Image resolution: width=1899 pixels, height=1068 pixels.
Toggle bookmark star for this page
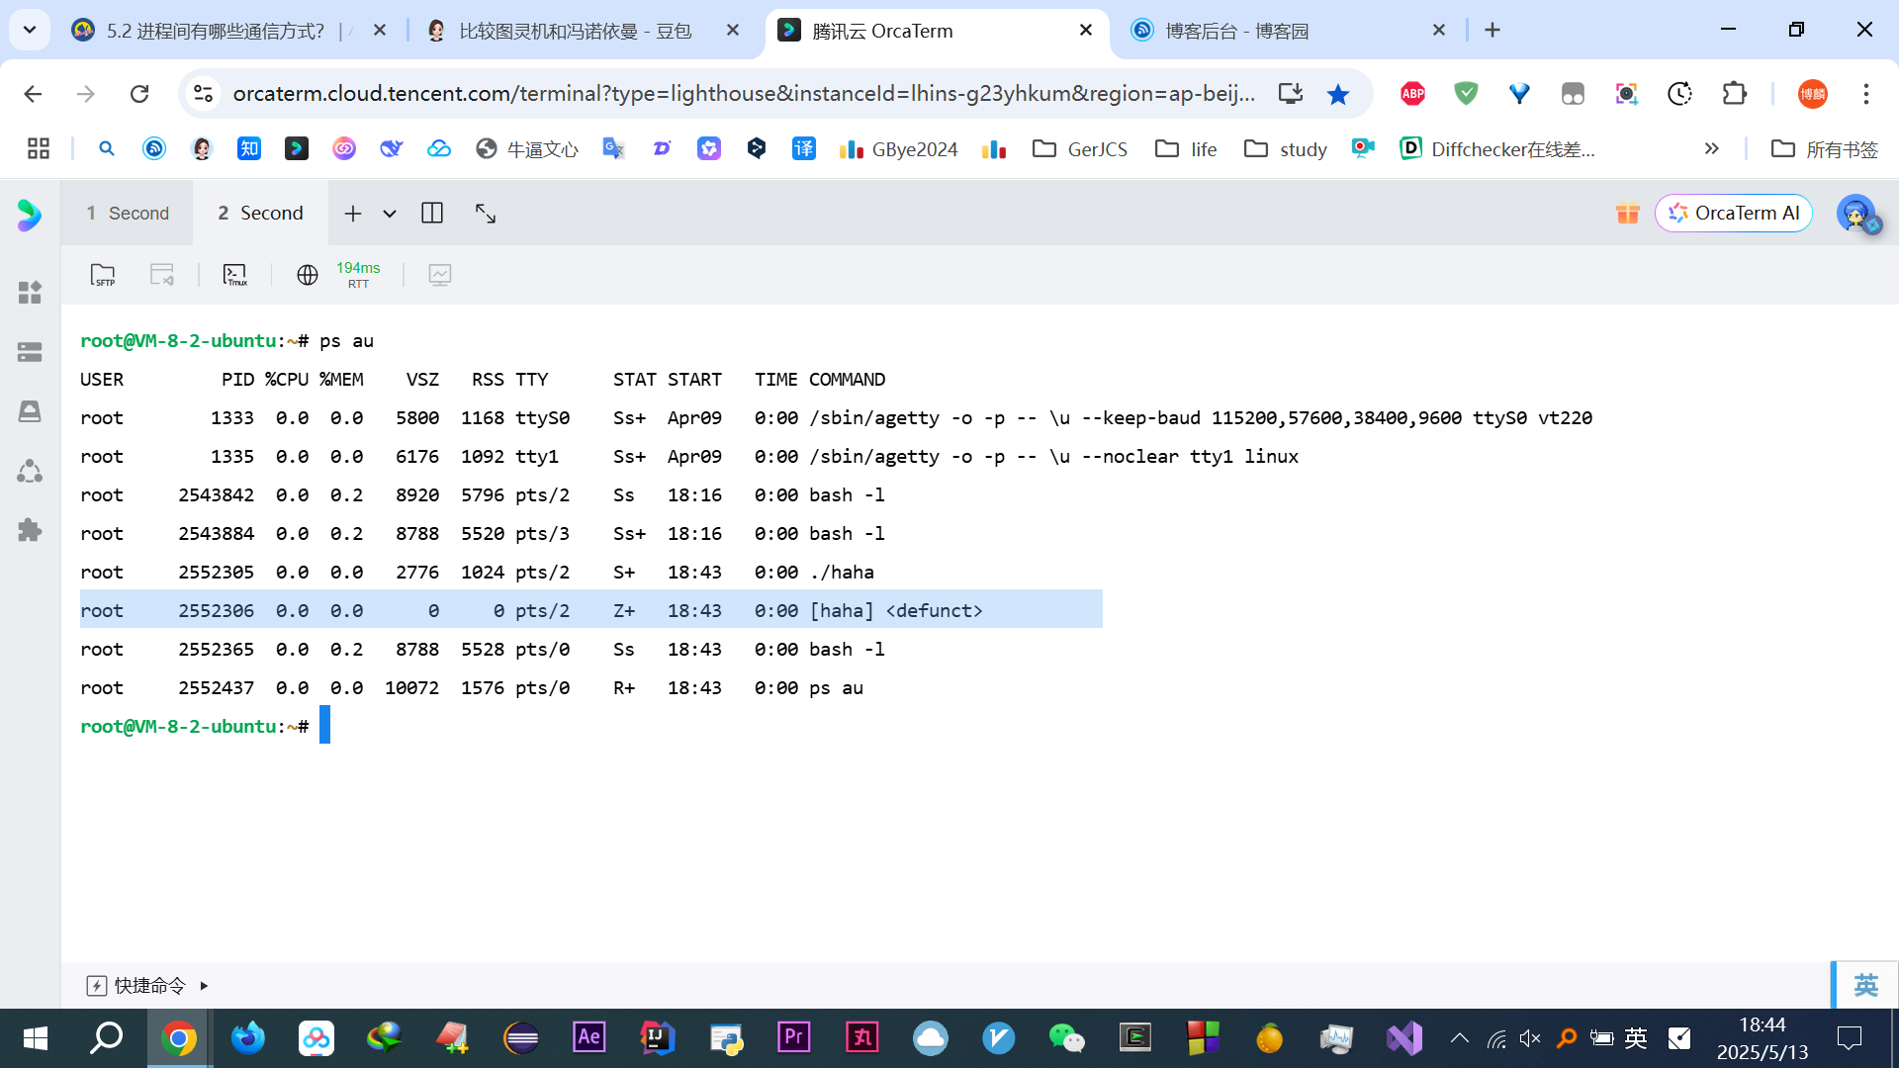[1338, 94]
